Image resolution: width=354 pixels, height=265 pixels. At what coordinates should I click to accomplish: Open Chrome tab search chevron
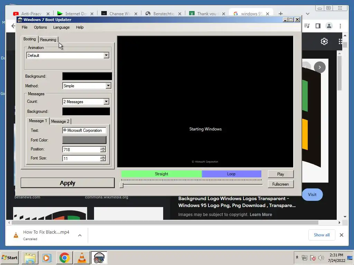pyautogui.click(x=307, y=14)
